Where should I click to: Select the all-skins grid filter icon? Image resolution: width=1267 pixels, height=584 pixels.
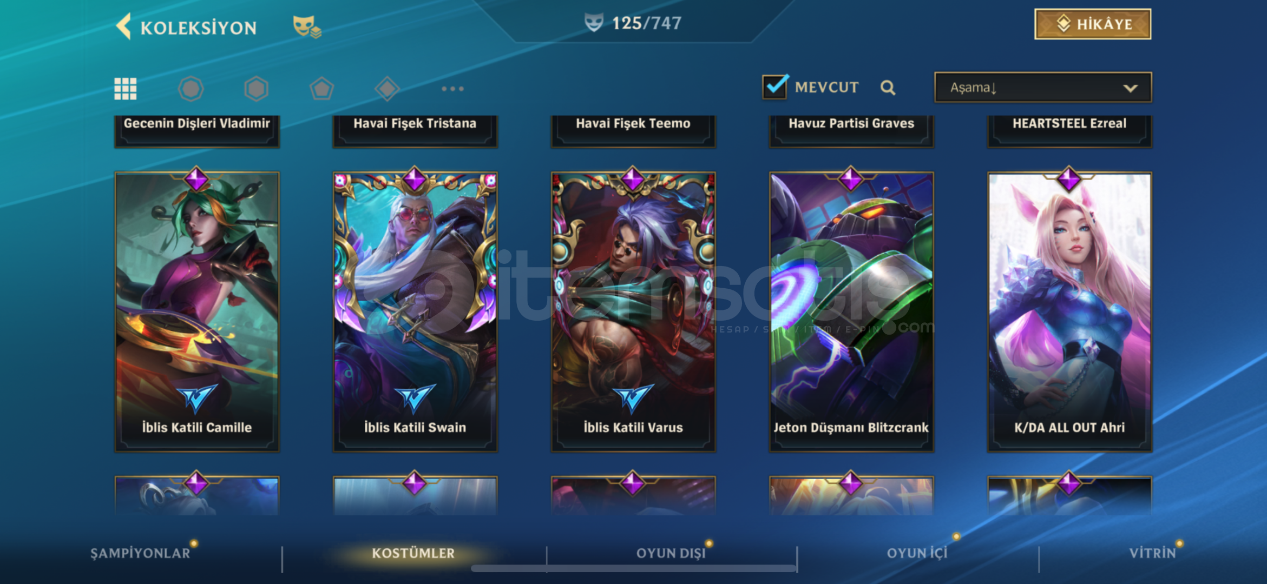pyautogui.click(x=126, y=89)
